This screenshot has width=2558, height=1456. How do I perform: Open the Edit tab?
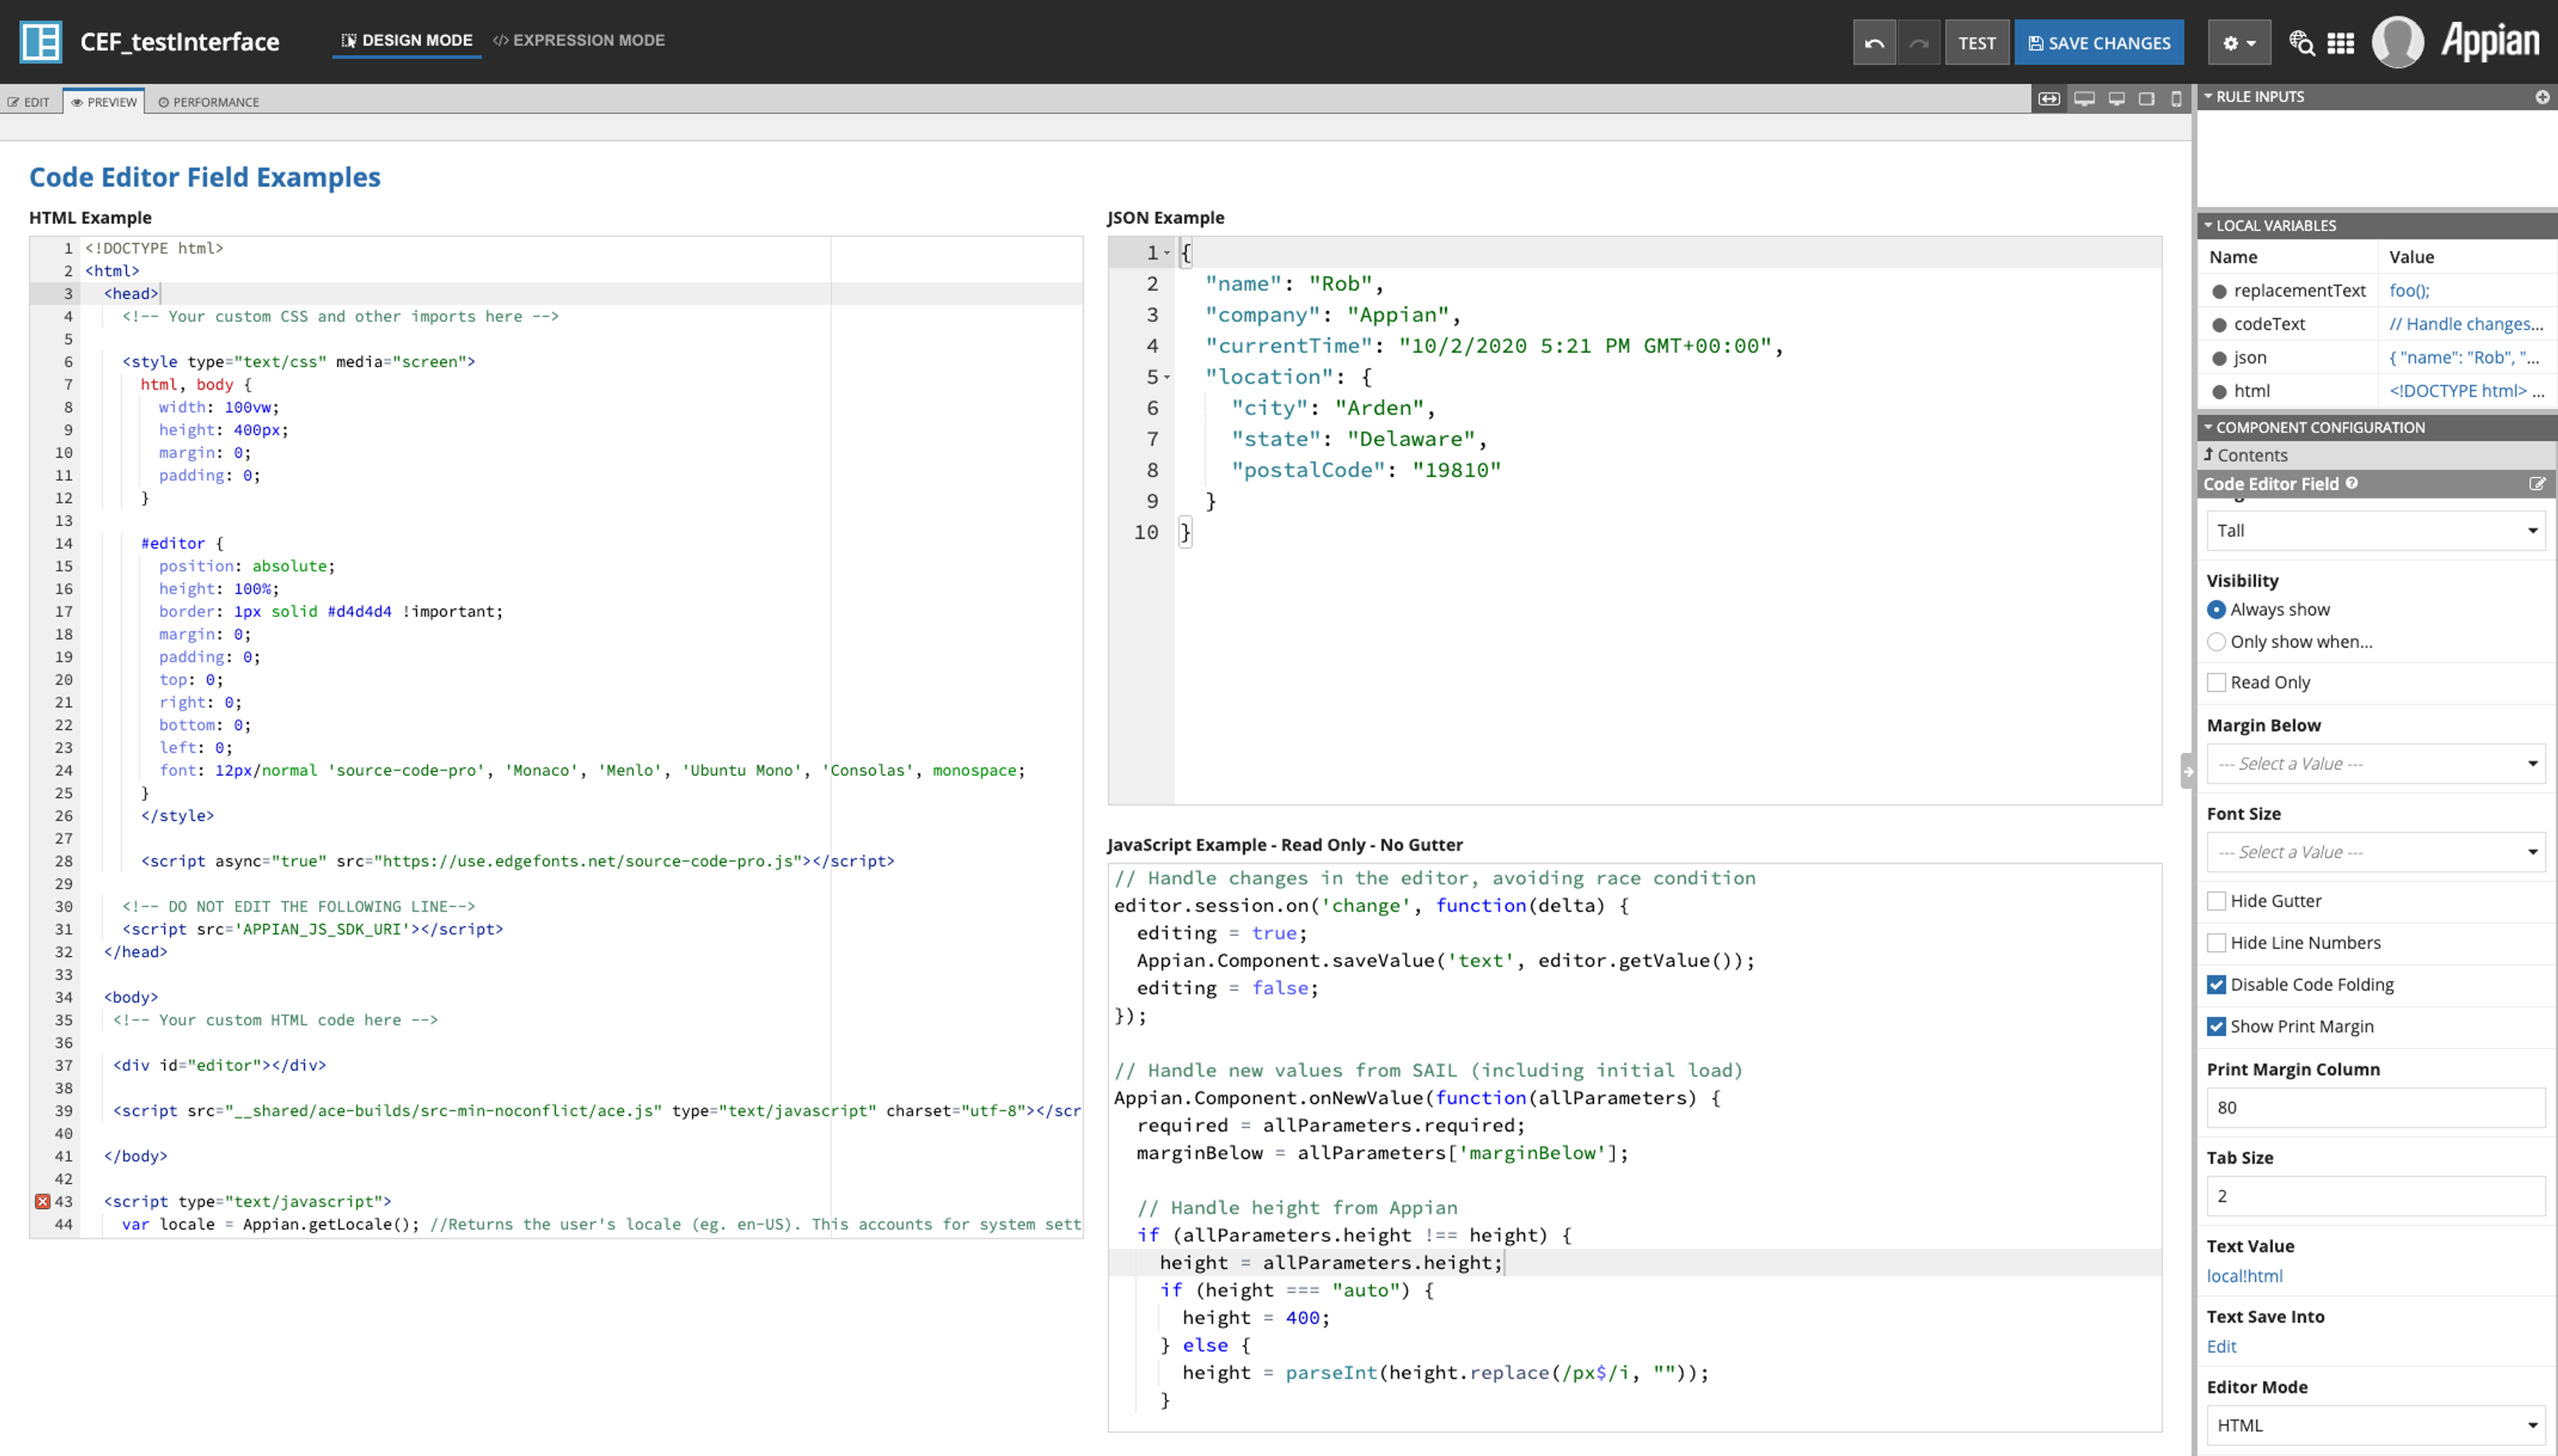(x=29, y=102)
